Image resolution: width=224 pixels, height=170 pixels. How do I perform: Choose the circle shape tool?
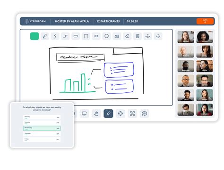point(106,36)
